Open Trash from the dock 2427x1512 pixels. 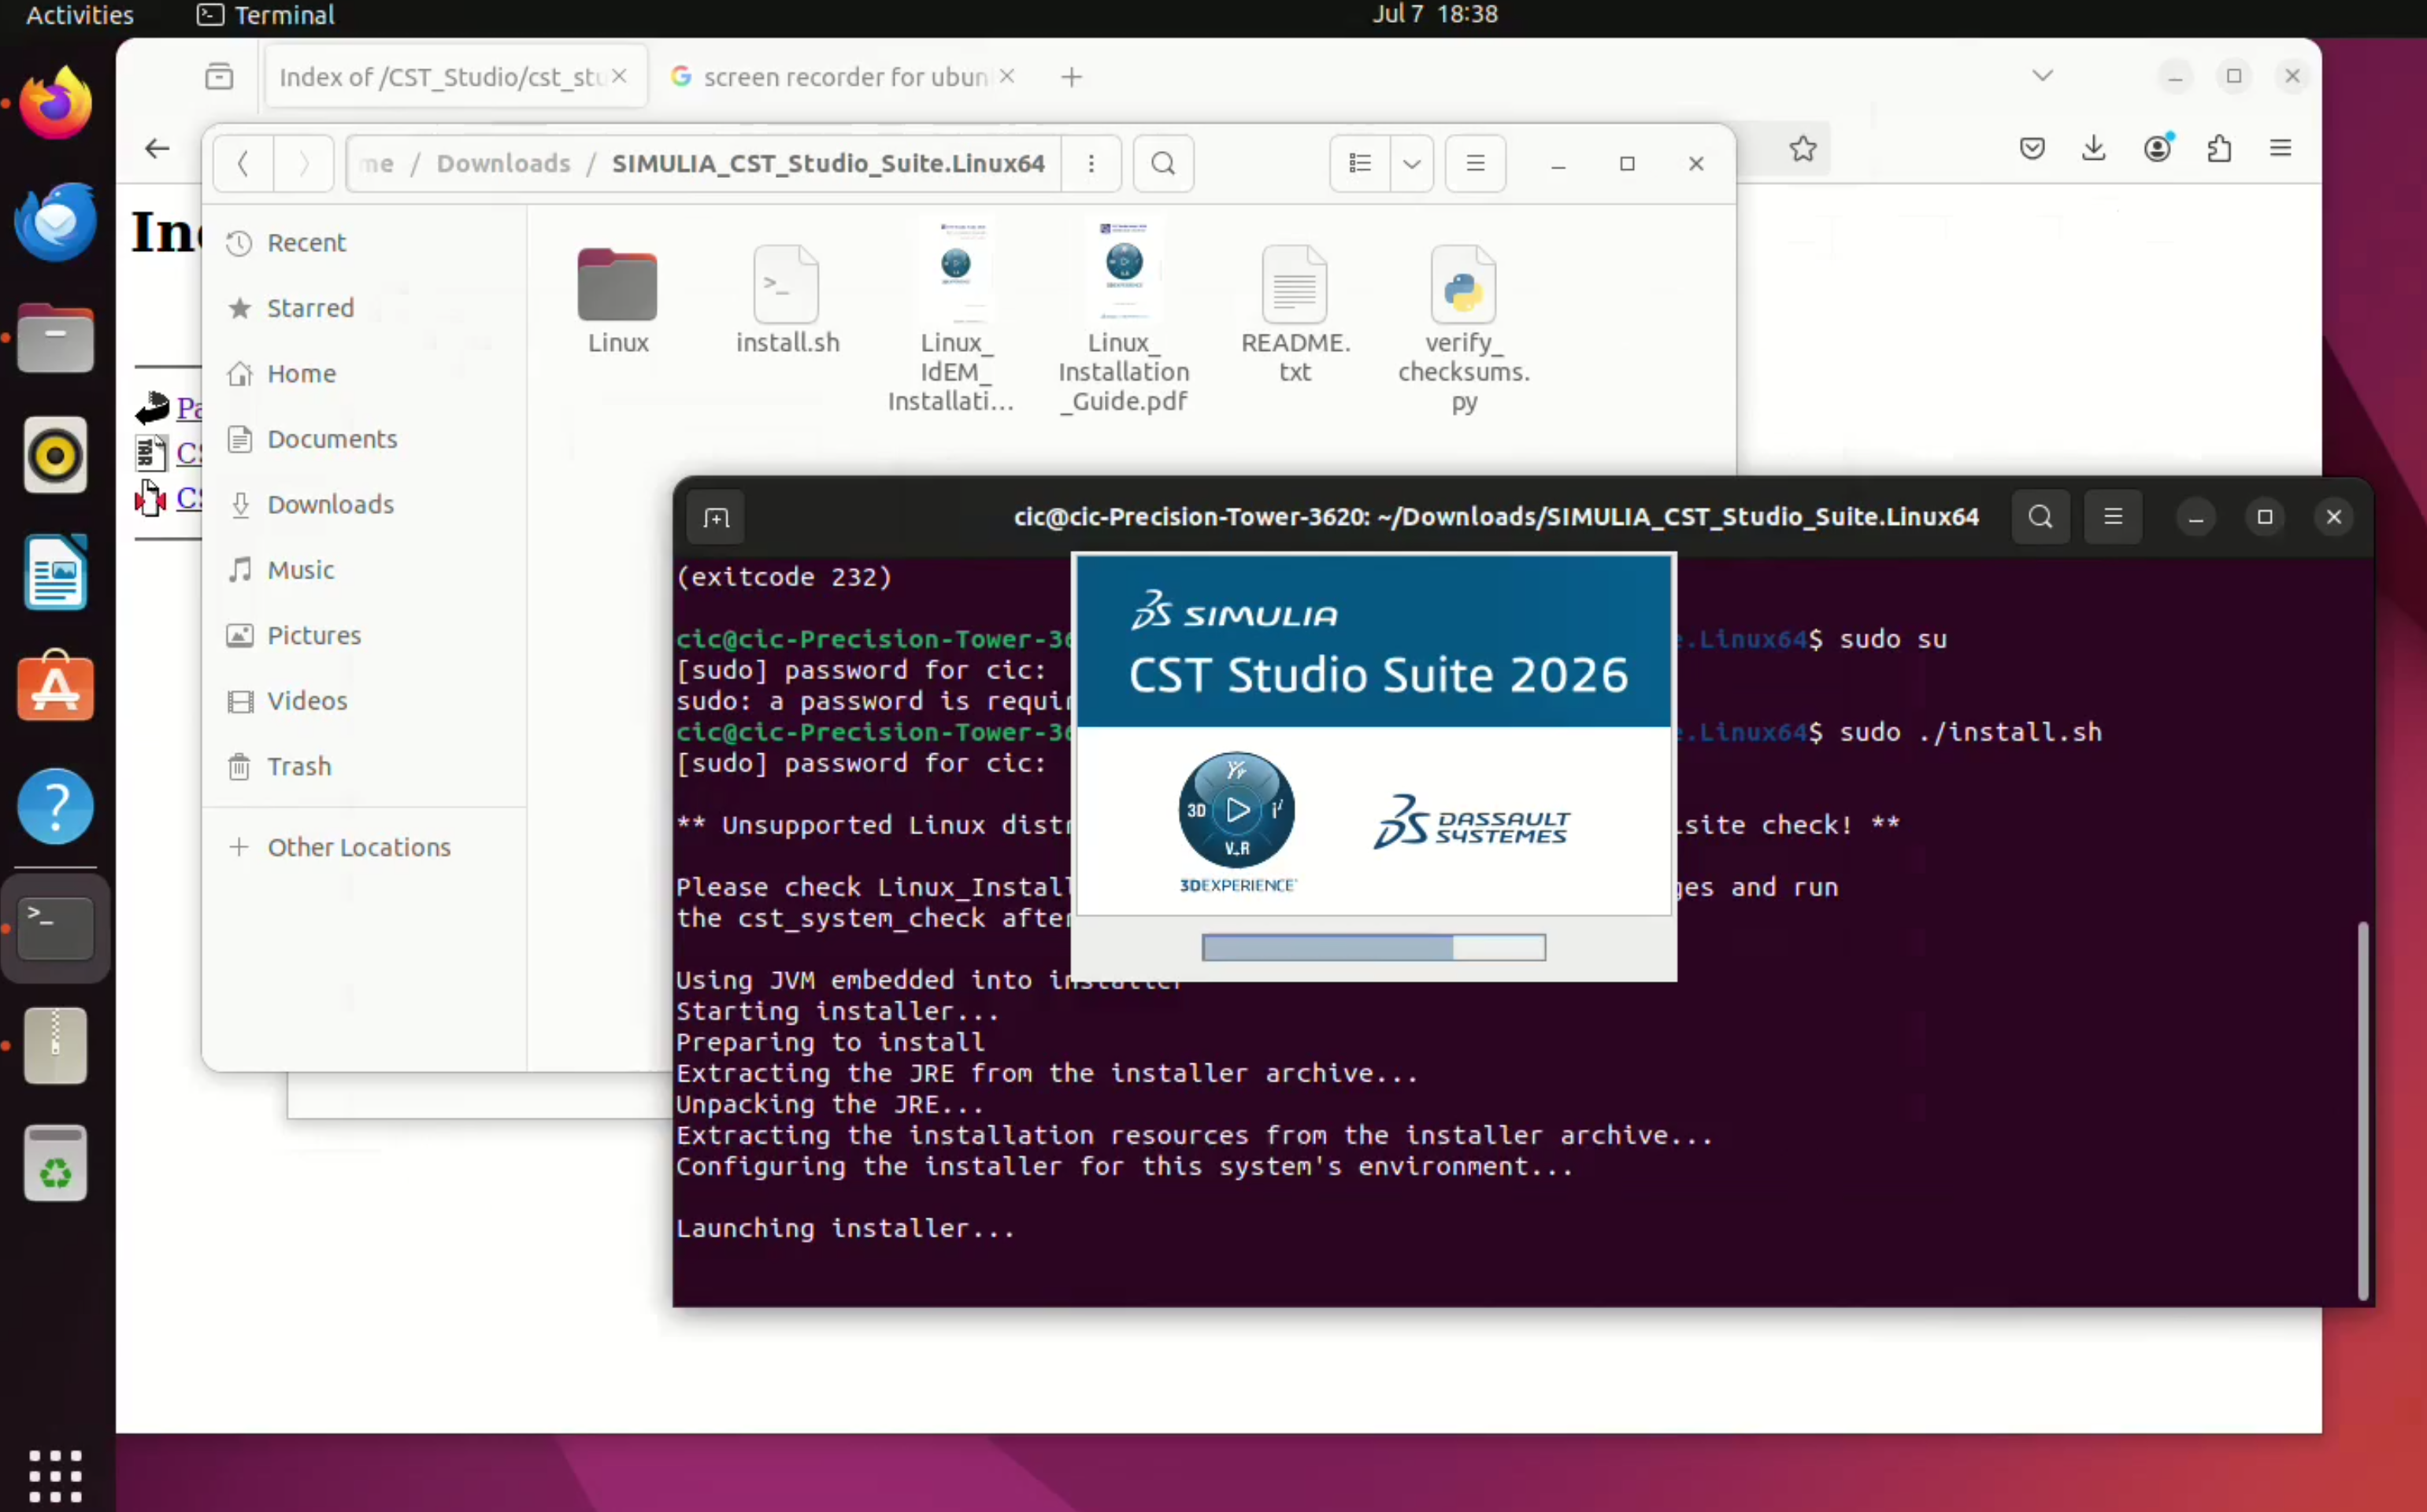pyautogui.click(x=56, y=1163)
